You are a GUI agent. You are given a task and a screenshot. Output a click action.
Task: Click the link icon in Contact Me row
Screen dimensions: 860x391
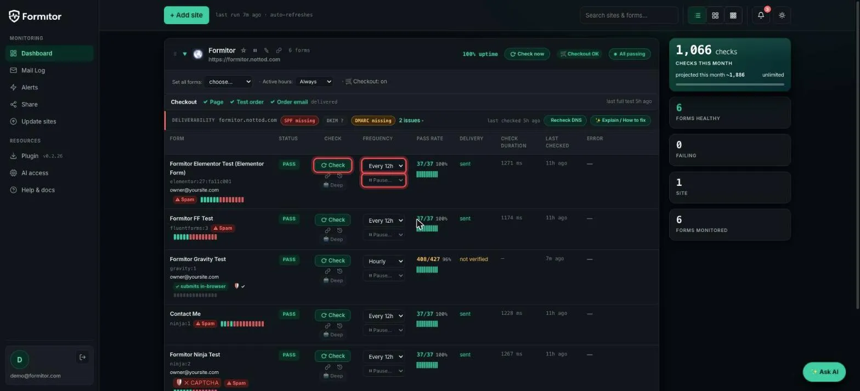point(327,326)
